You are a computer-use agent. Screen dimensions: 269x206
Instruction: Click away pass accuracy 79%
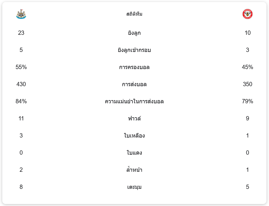248,101
